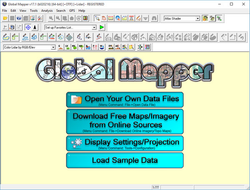Create rectangle area feature tool

(x=15, y=37)
